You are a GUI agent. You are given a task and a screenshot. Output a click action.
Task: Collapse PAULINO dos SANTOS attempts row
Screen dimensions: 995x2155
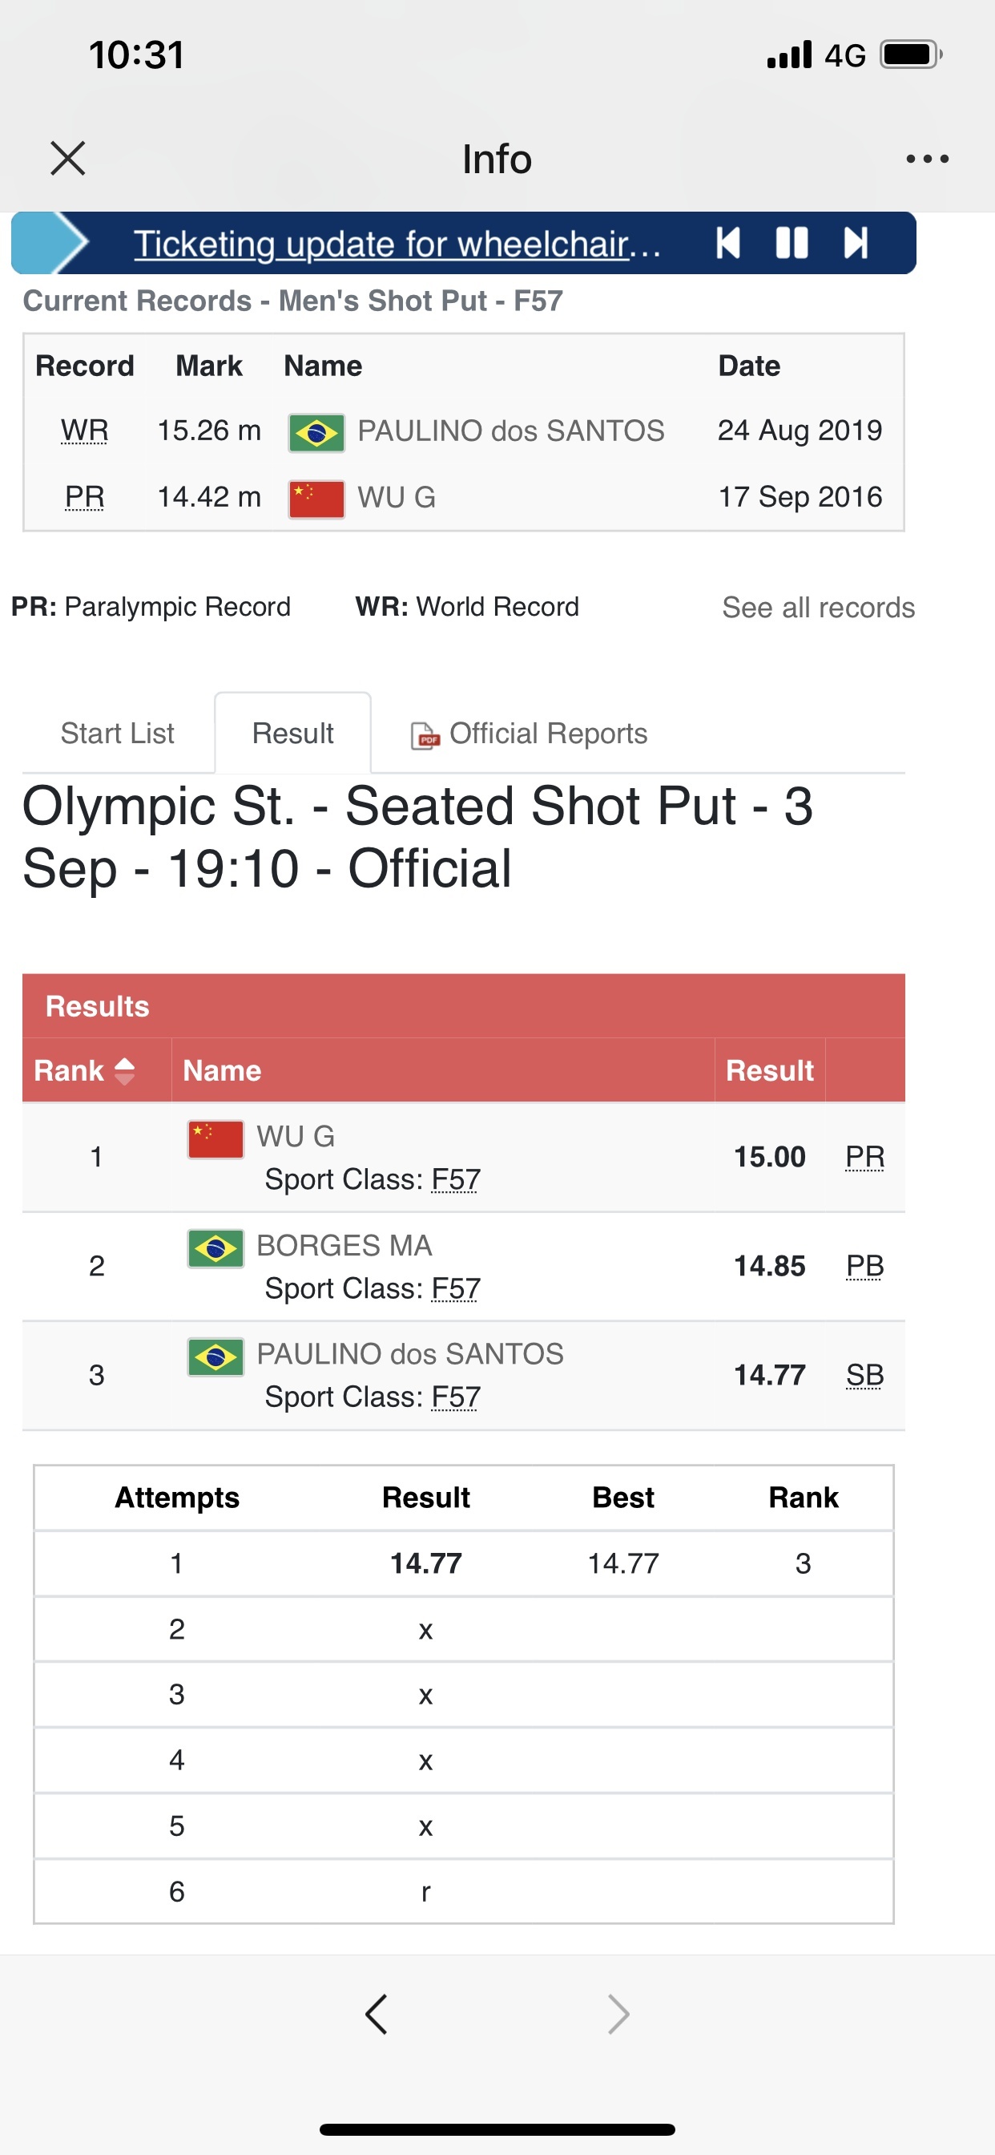[462, 1374]
